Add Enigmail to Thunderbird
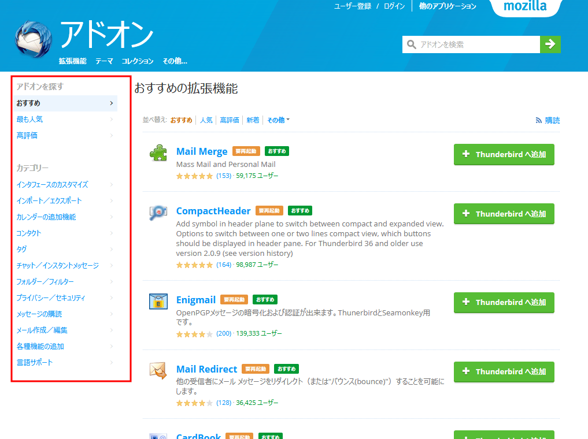Image resolution: width=588 pixels, height=439 pixels. tap(504, 302)
